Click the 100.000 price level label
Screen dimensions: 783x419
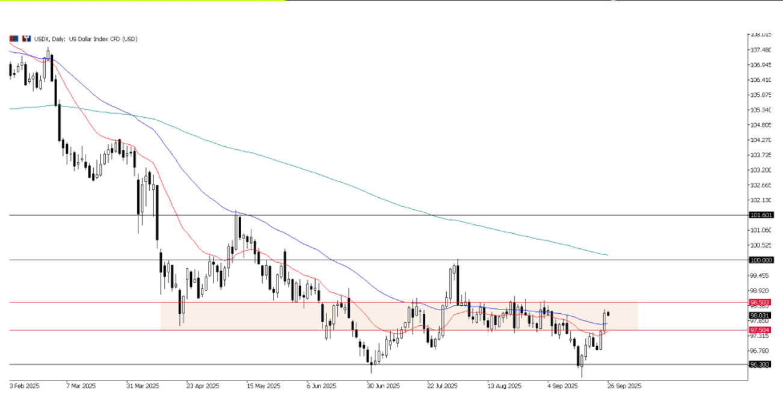pos(761,260)
